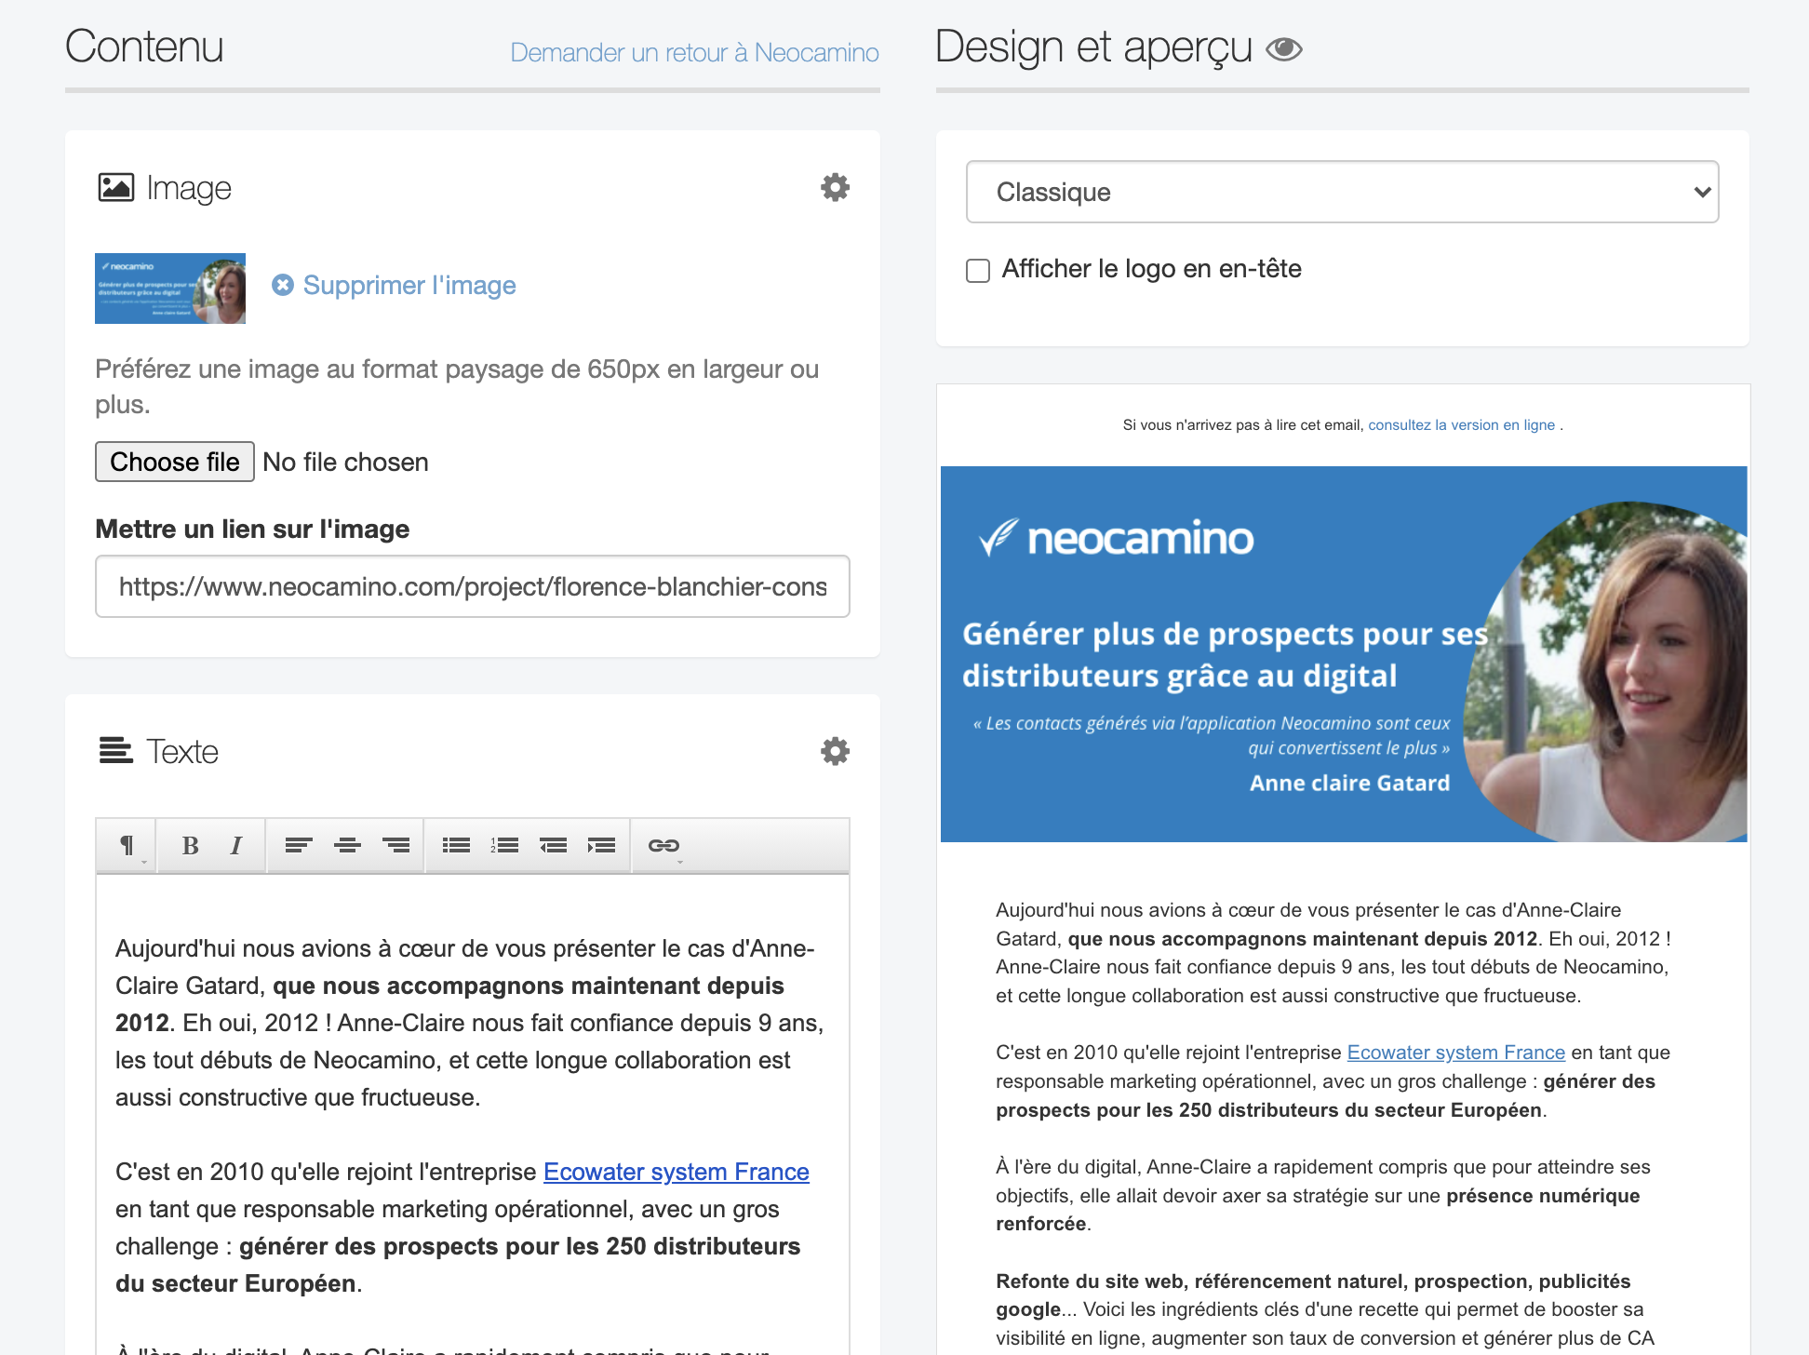Increase indent with the indent icon
Viewport: 1809px width, 1355px height.
(x=601, y=845)
